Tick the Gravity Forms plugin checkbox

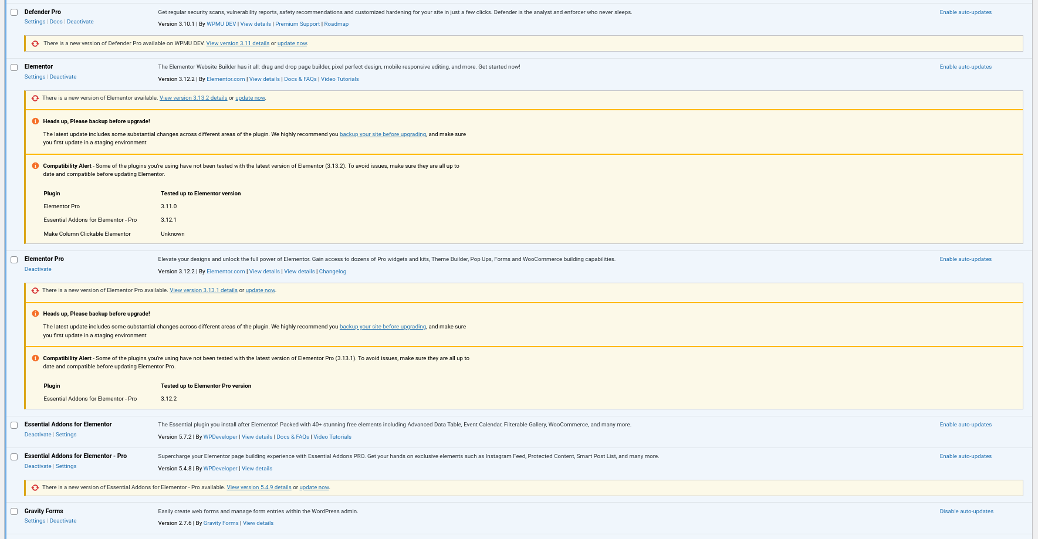(x=14, y=511)
